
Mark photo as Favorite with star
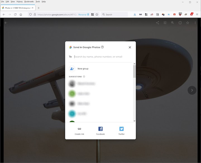pyautogui.click(x=188, y=23)
